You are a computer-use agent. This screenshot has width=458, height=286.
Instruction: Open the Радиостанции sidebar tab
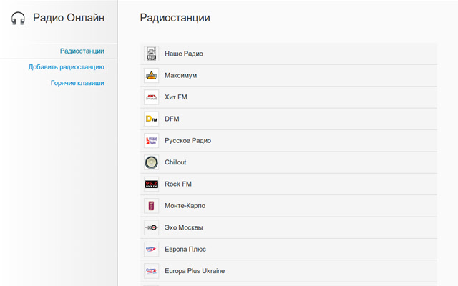(82, 51)
